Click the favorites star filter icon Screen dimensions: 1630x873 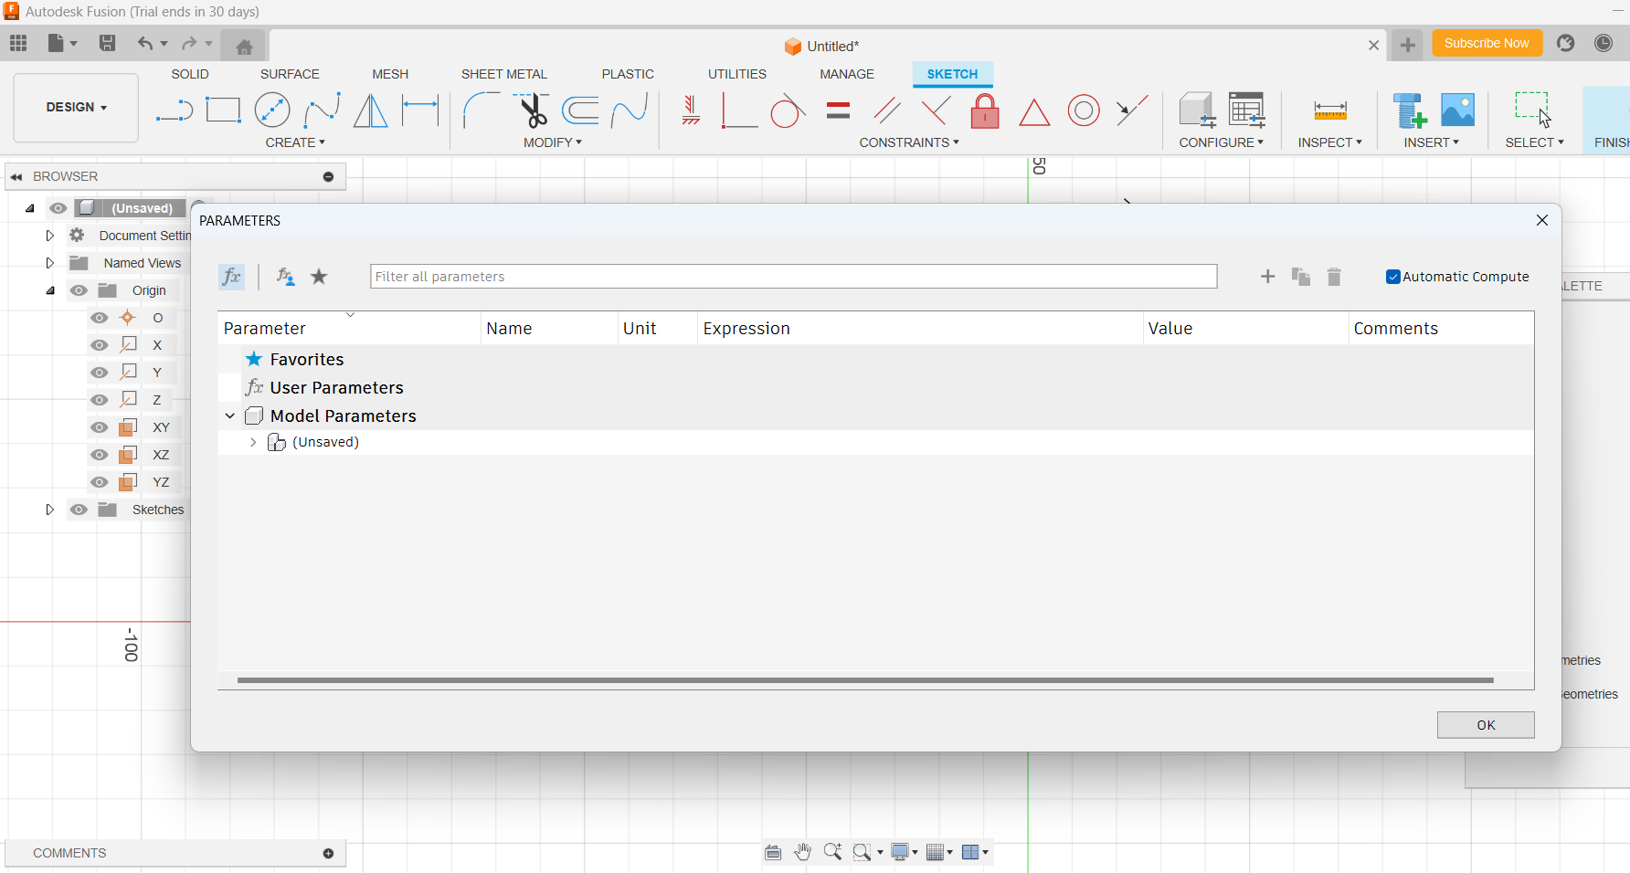pos(319,277)
